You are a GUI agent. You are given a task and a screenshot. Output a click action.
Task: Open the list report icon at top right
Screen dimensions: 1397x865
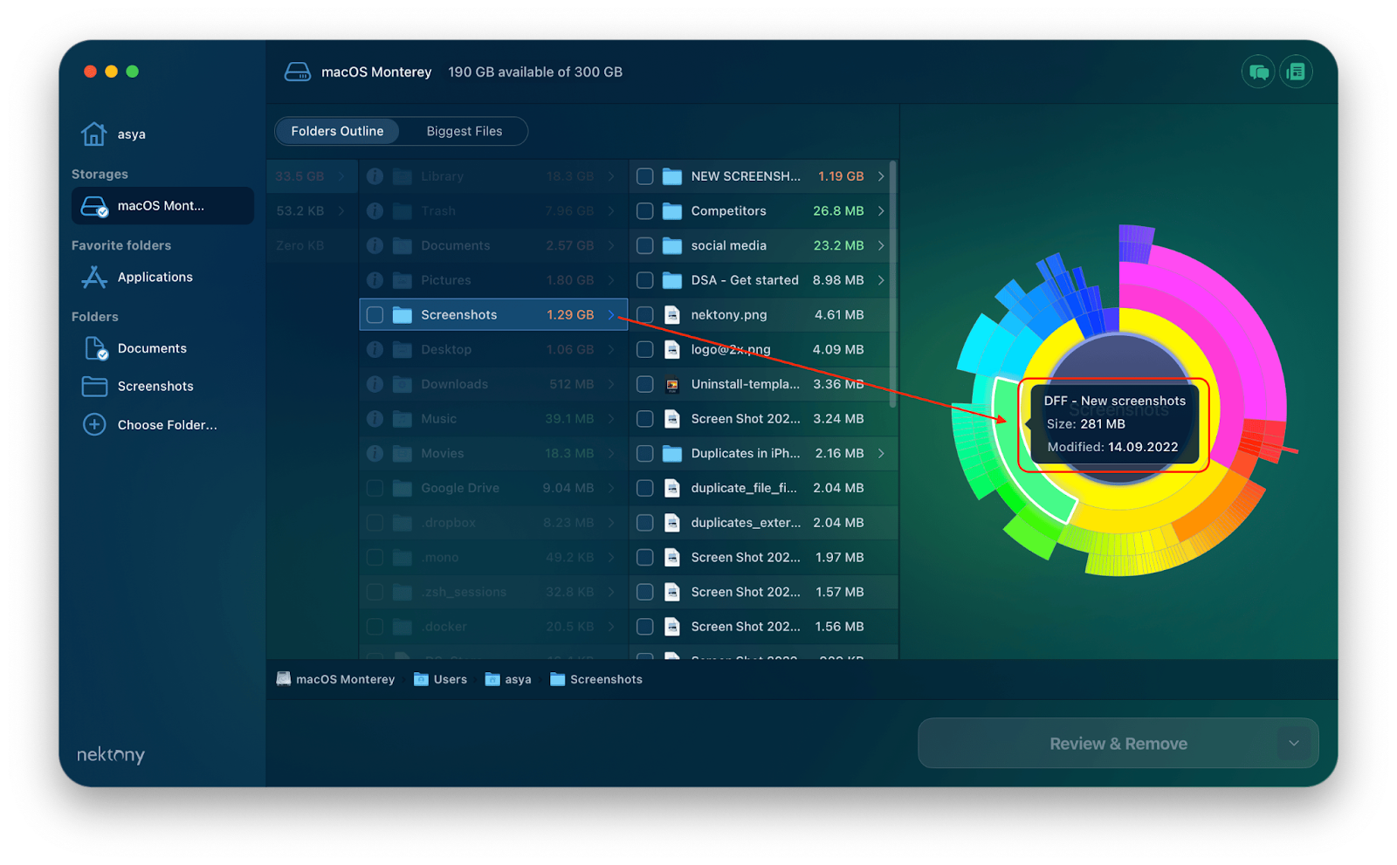pos(1297,72)
